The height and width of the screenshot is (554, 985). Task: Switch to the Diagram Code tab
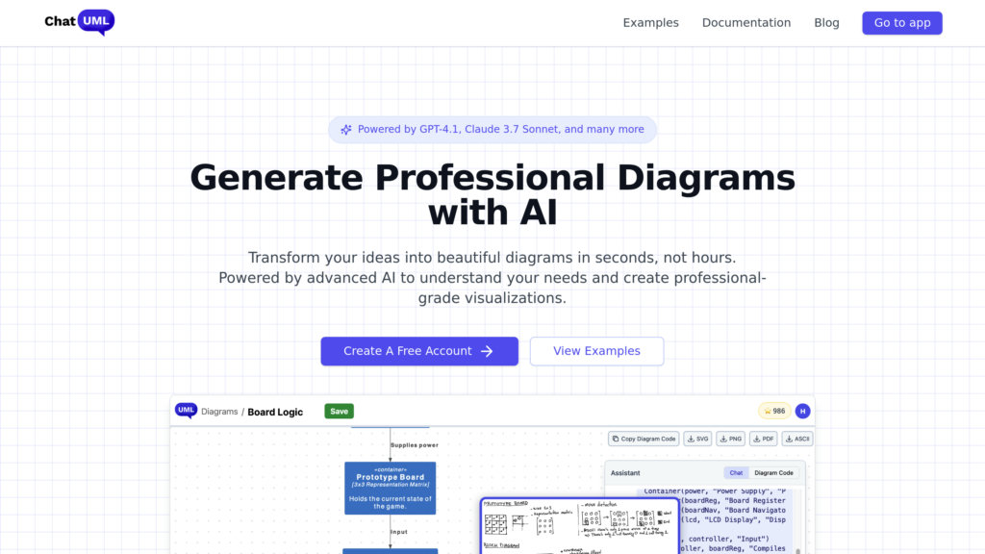[x=773, y=473]
